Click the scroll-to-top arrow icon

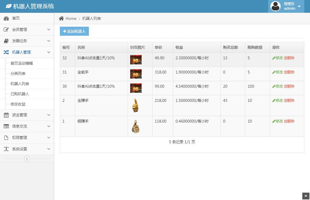point(306,196)
